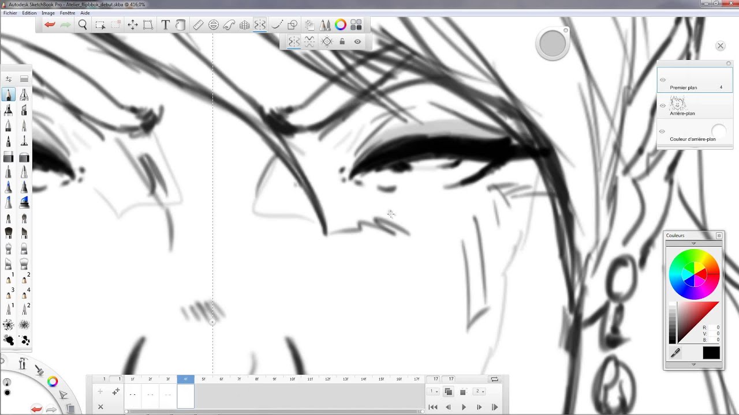739x415 pixels.
Task: Select the Move/Transform tool
Action: (132, 25)
